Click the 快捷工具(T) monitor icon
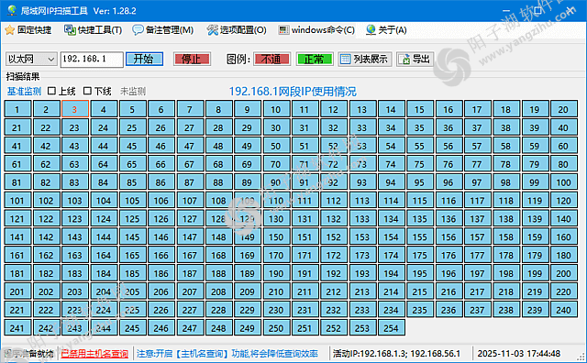Image resolution: width=587 pixels, height=363 pixels. (70, 30)
